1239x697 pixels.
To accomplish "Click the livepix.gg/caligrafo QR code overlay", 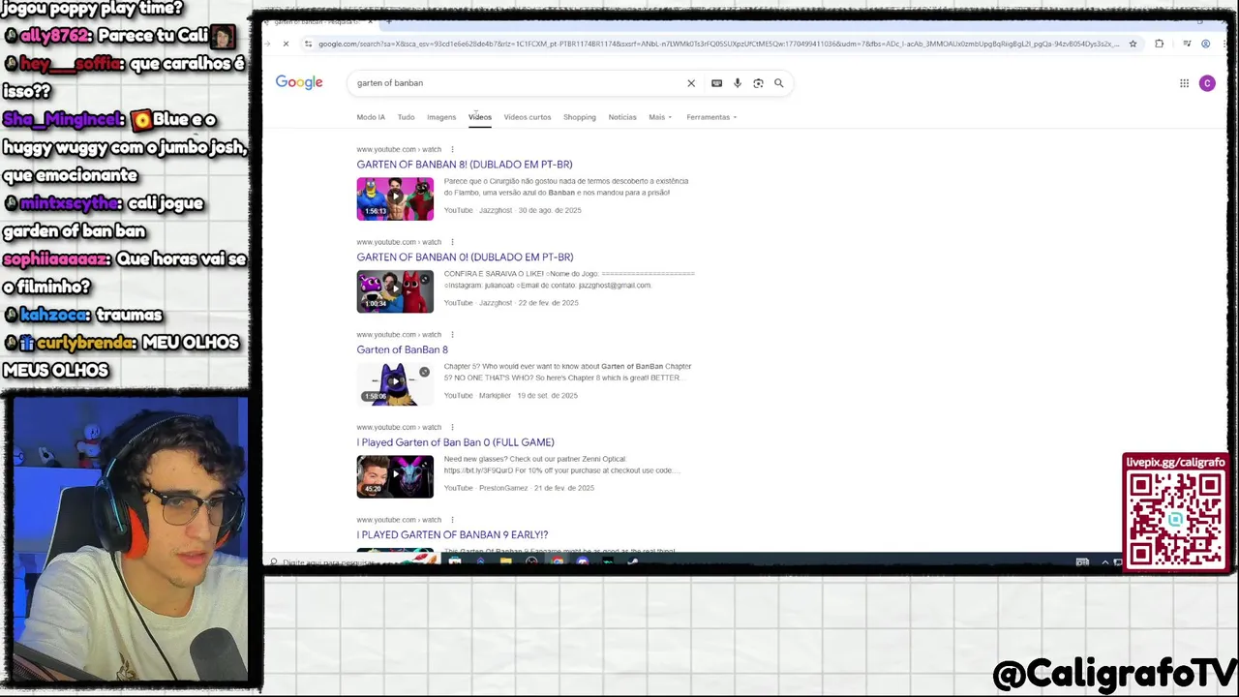I will click(1175, 513).
